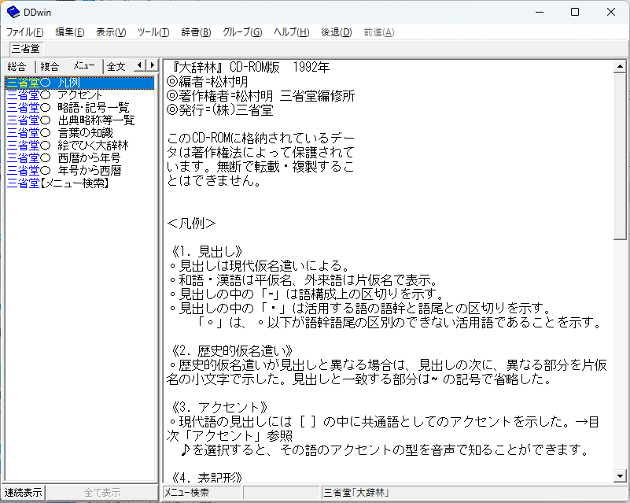Viewport: 630px width, 503px height.
Task: Open the グループ(G) menu
Action: [242, 32]
